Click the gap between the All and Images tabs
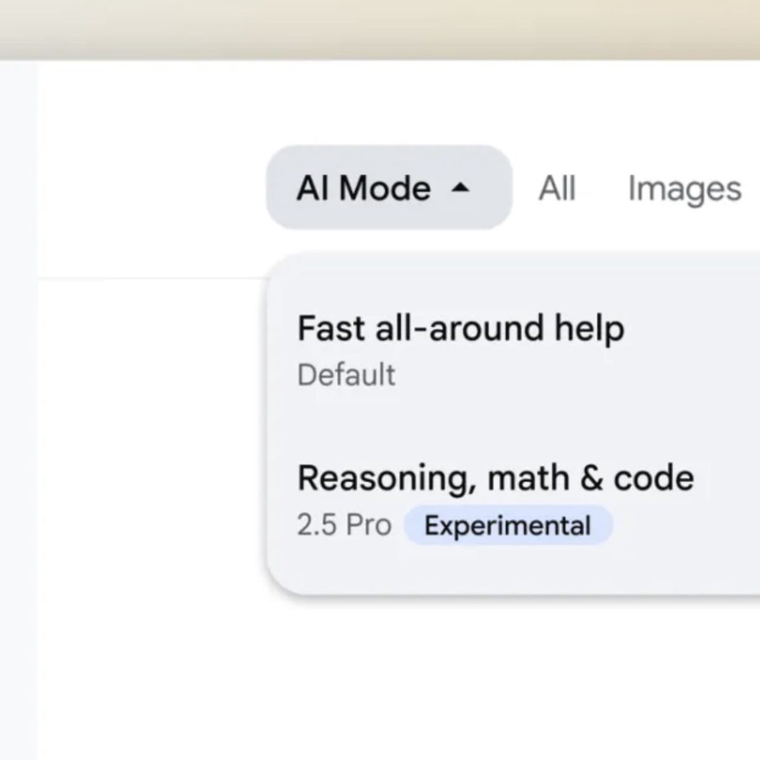This screenshot has height=760, width=760. click(x=602, y=189)
